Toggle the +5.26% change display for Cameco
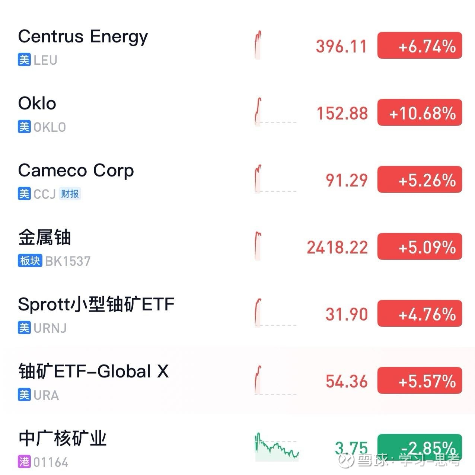The width and height of the screenshot is (475, 475). point(420,180)
